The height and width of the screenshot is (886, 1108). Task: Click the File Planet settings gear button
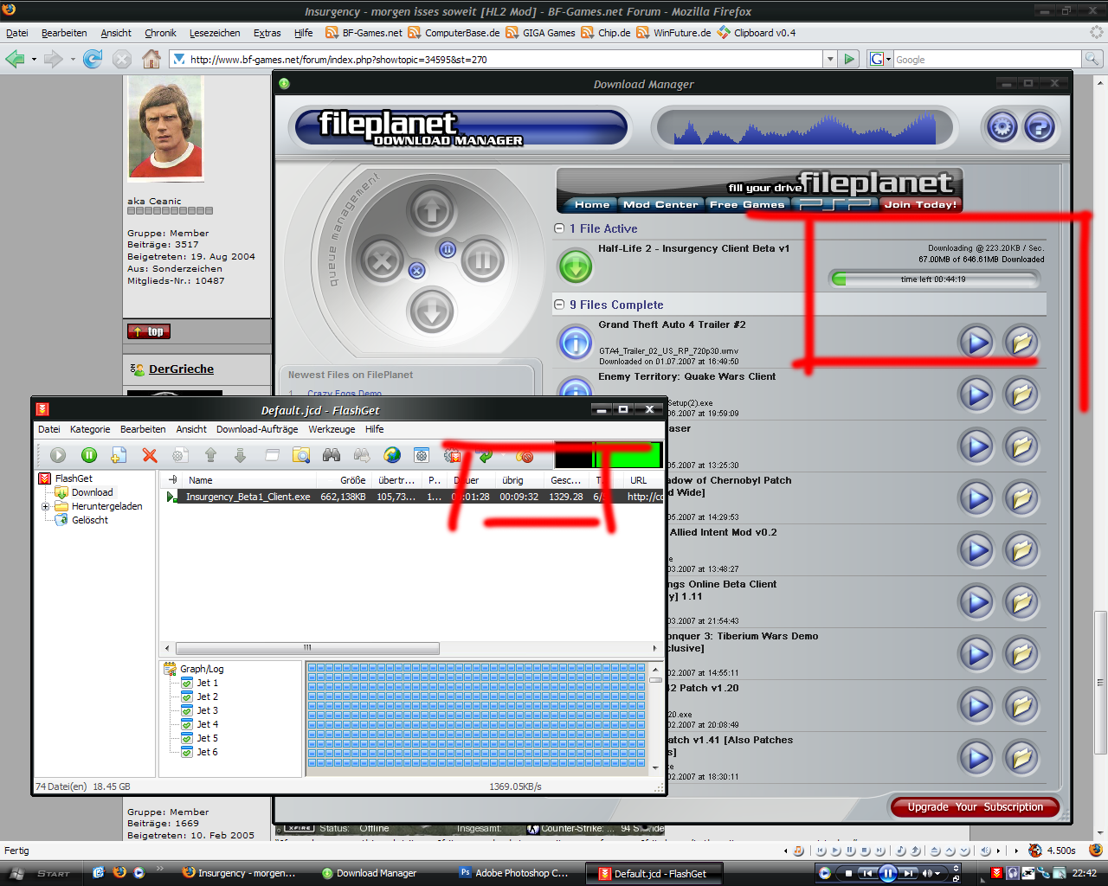tap(1002, 127)
